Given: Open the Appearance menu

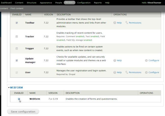Looking at the screenshot, I should pyautogui.click(x=46, y=3).
